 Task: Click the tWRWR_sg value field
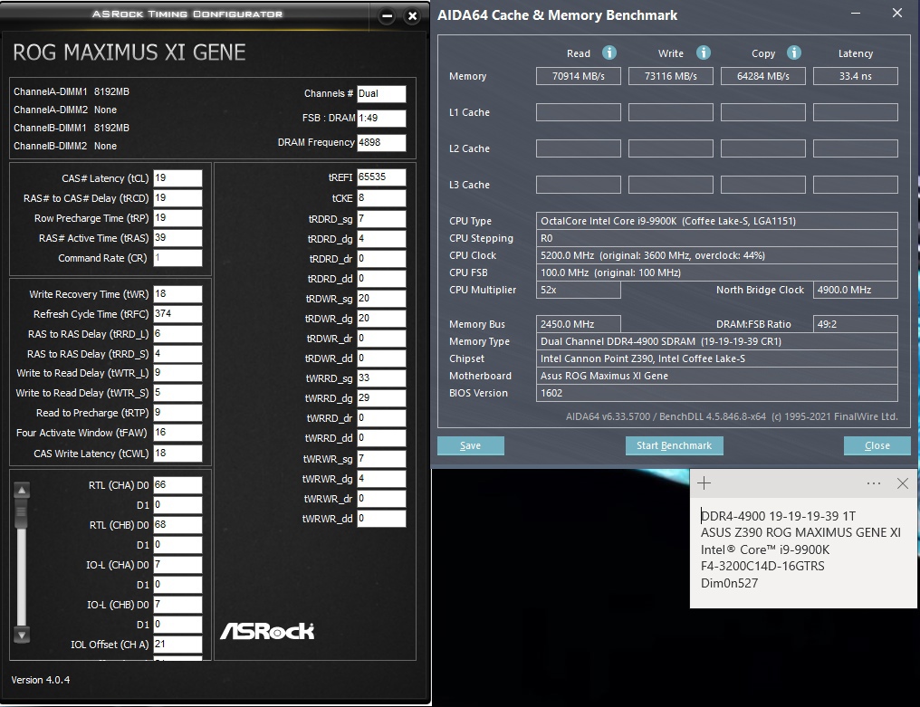click(x=381, y=459)
